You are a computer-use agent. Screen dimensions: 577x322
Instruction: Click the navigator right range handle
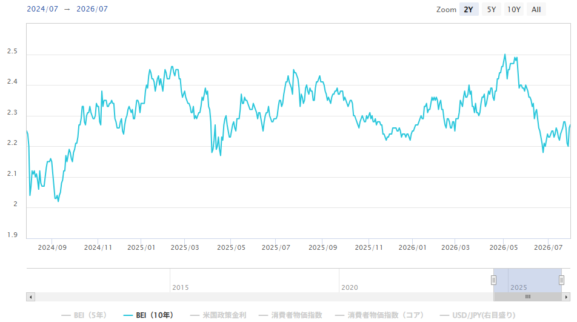coord(561,280)
